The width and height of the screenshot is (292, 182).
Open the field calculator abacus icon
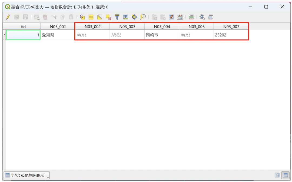[180, 17]
